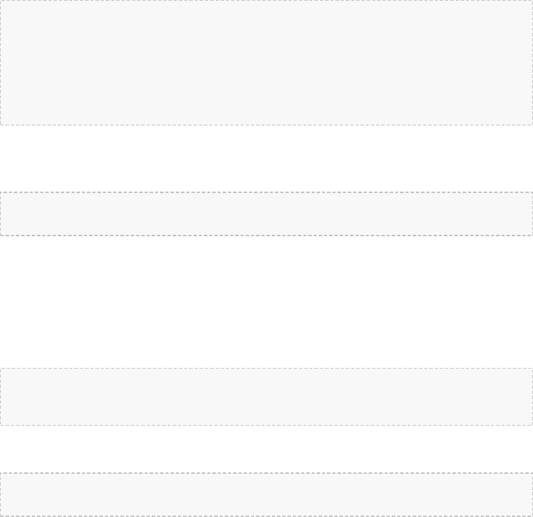The image size is (533, 517).
Task: Click top dashed border of the third box
Action: point(266,368)
